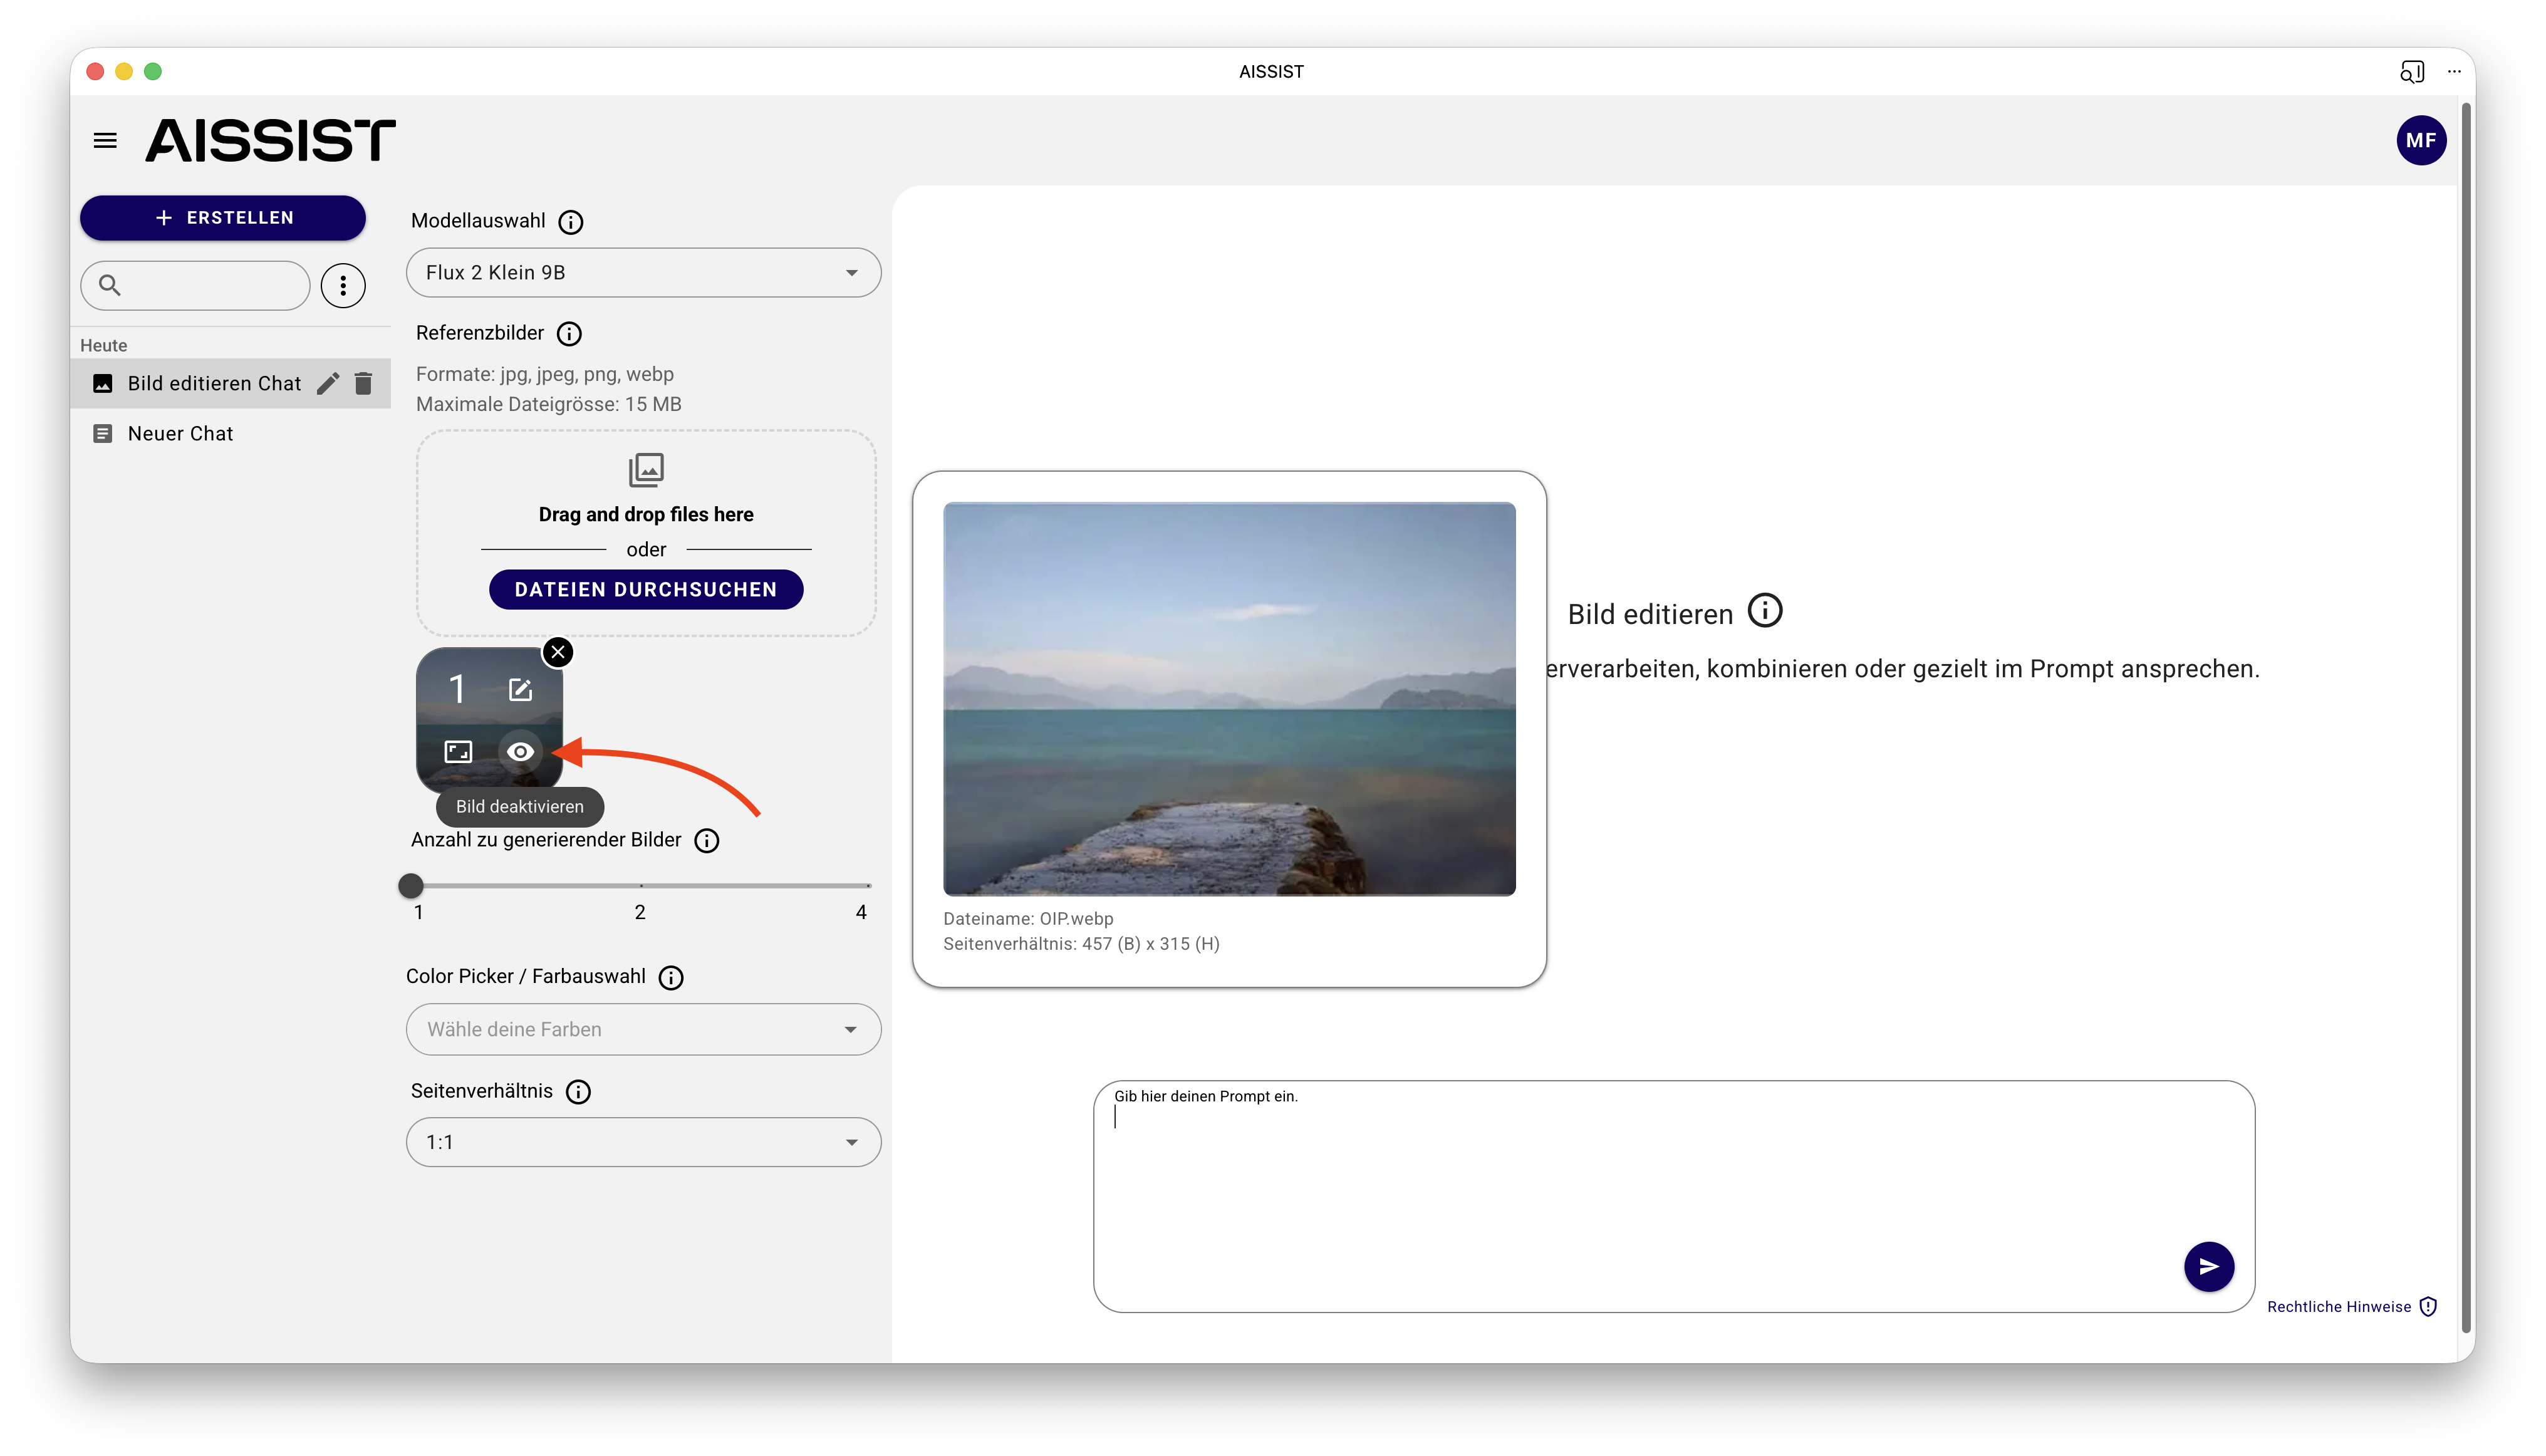Click the edit icon on reference image 1

pyautogui.click(x=520, y=689)
